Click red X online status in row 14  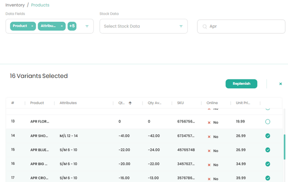[x=209, y=136]
